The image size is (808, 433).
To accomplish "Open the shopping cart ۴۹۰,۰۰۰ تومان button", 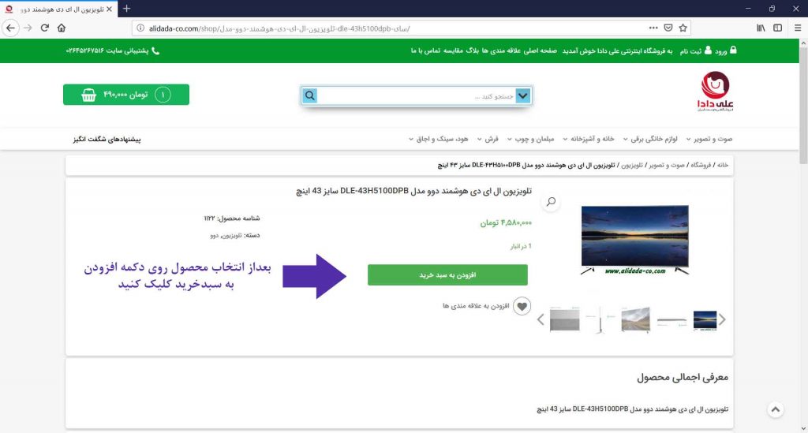I will (126, 95).
